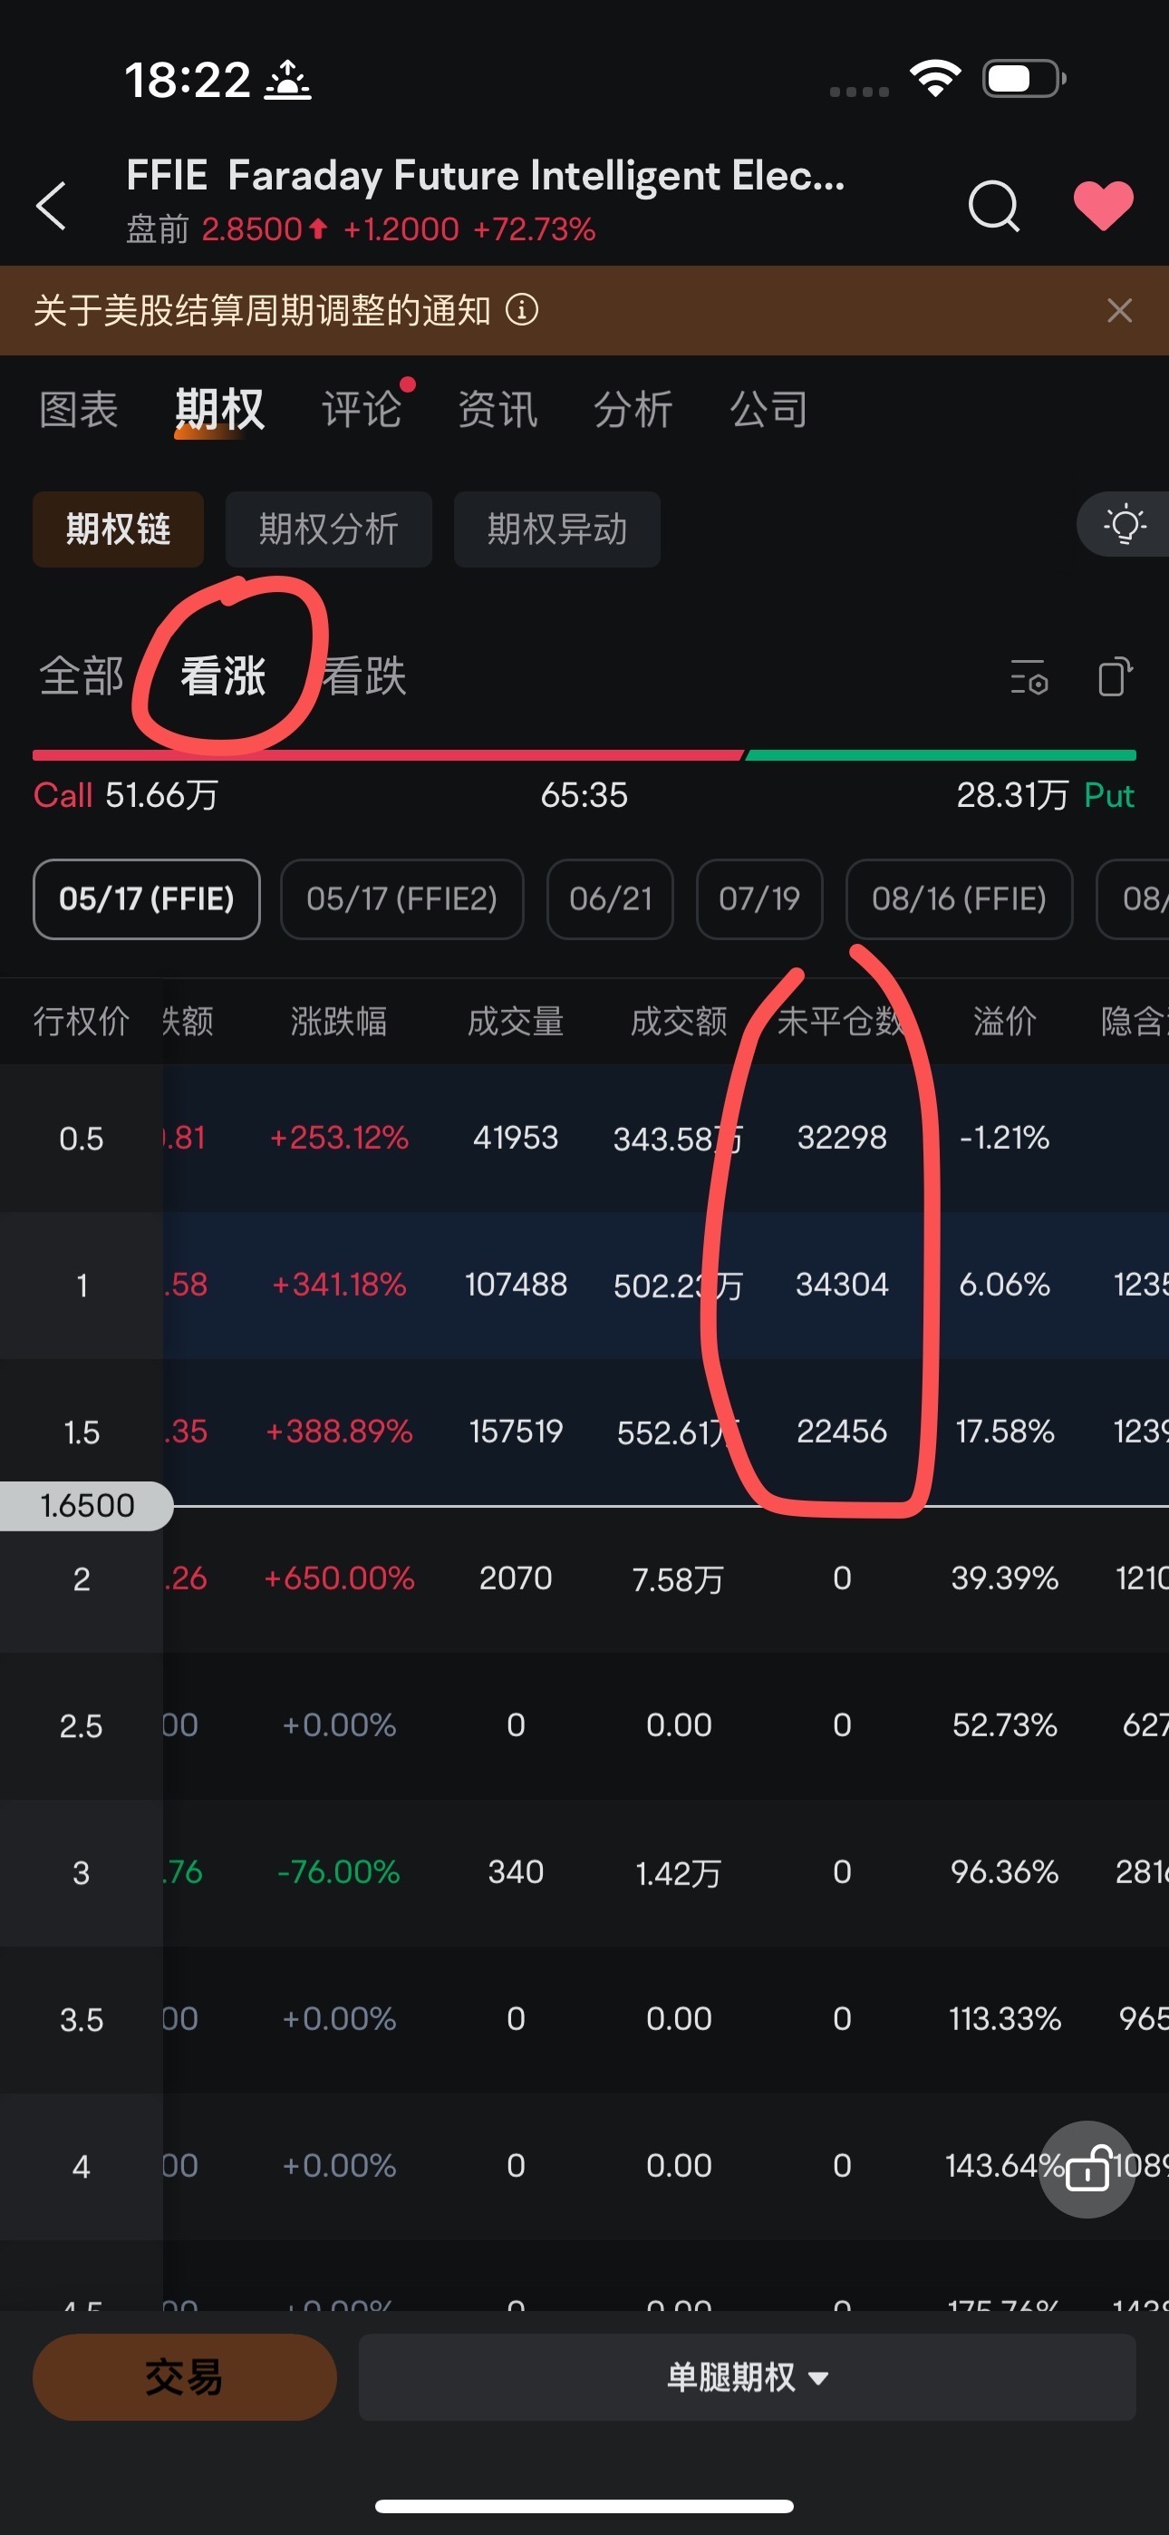Switch to the 图表 tab
Viewport: 1169px width, 2535px height.
coord(79,408)
